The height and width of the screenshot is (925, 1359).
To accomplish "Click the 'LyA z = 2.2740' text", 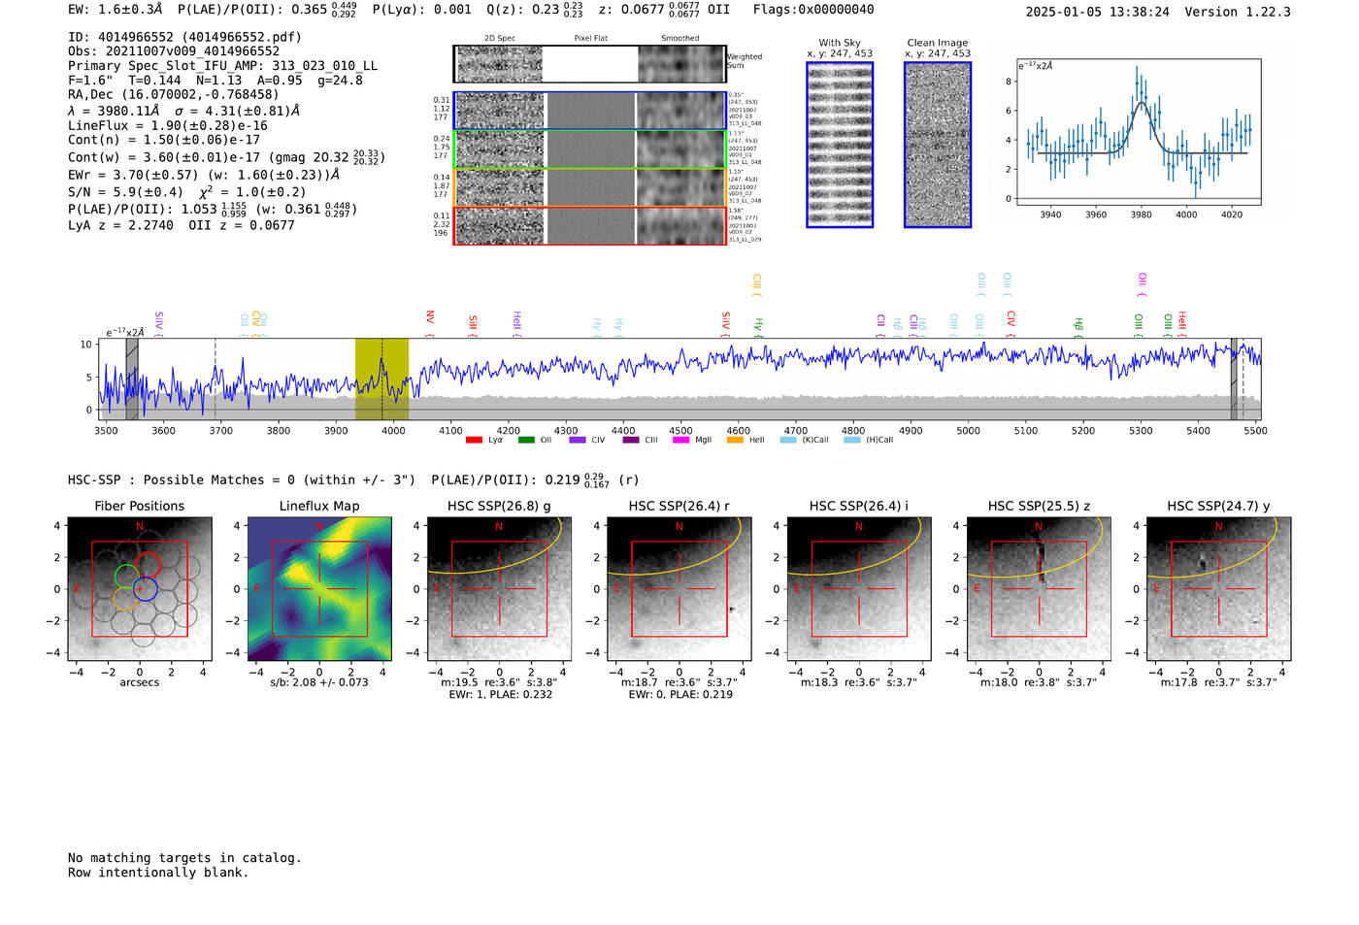I will coord(120,225).
